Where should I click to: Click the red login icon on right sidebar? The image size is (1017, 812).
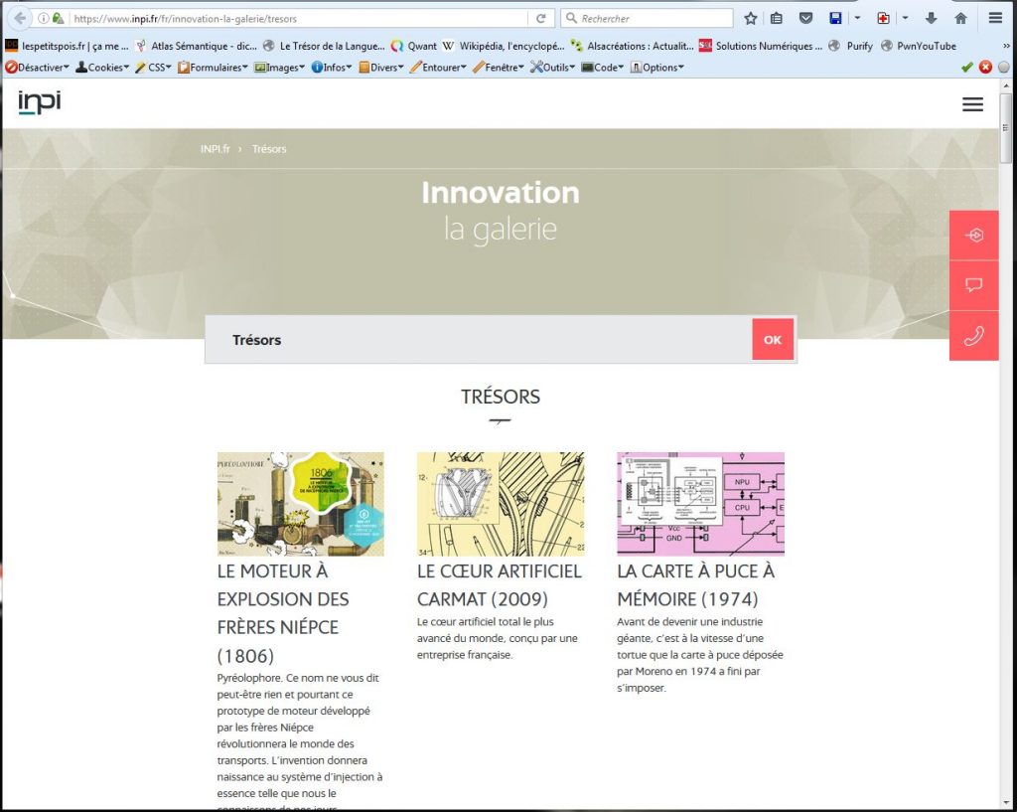tap(973, 236)
